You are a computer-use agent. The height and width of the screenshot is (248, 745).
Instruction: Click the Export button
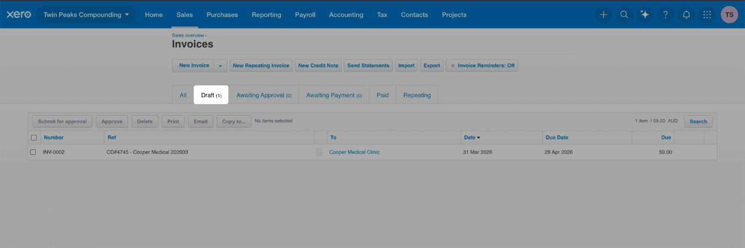pos(432,66)
